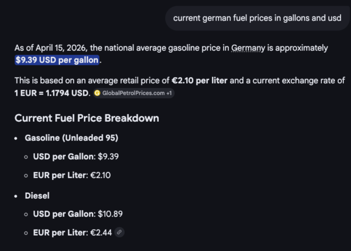Click the Current Fuel Price Breakdown heading
The height and width of the screenshot is (251, 351).
pos(86,118)
